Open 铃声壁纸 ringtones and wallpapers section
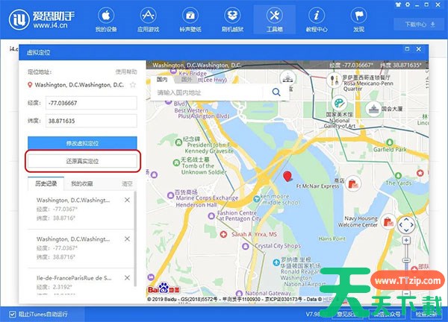Screen dimensions: 448x322 pos(190,19)
